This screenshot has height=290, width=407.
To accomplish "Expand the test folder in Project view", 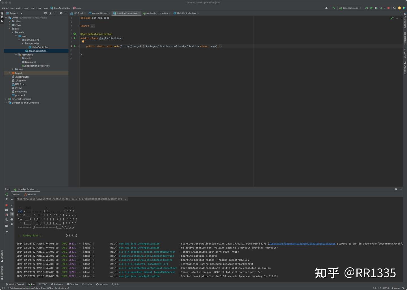I will click(x=12, y=69).
